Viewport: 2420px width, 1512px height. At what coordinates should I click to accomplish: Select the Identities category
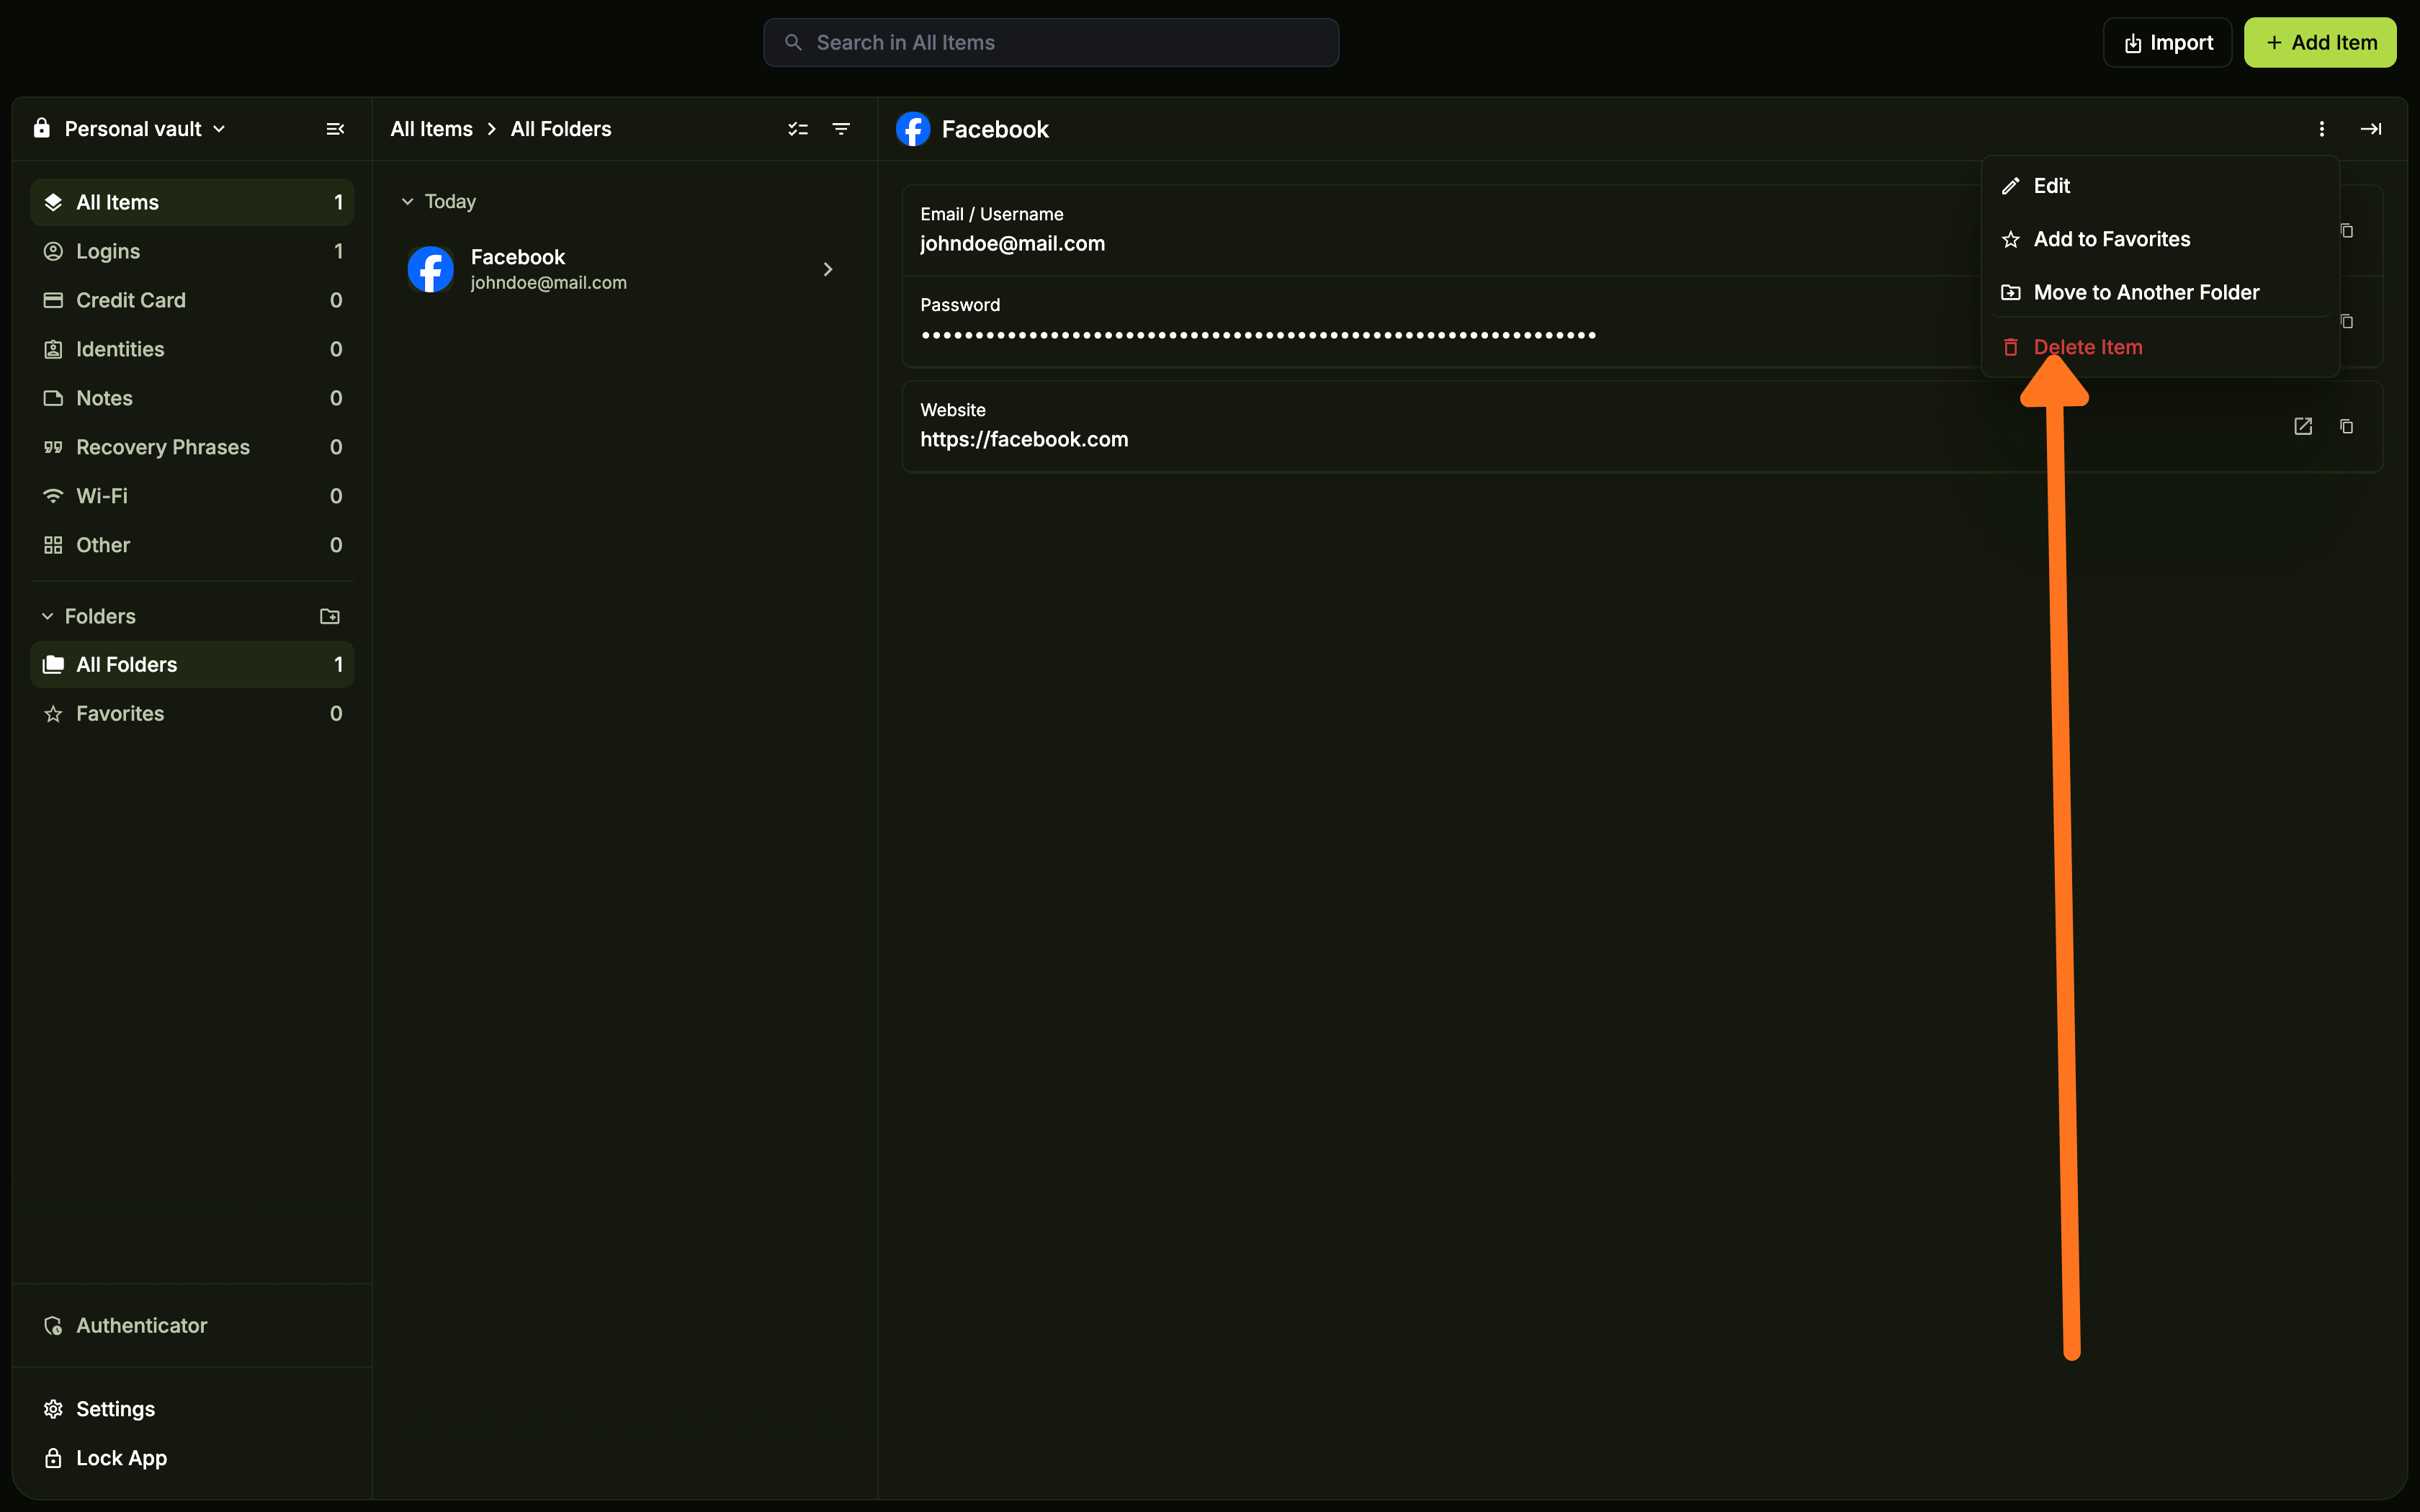pos(192,349)
